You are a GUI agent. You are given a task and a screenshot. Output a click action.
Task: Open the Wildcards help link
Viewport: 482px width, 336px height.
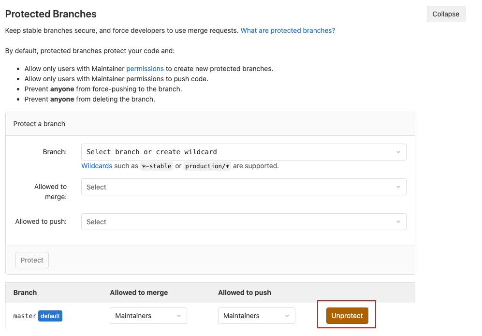[97, 166]
